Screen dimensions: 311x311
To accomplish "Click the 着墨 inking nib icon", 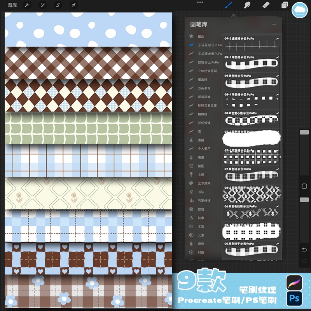I will point(191,157).
